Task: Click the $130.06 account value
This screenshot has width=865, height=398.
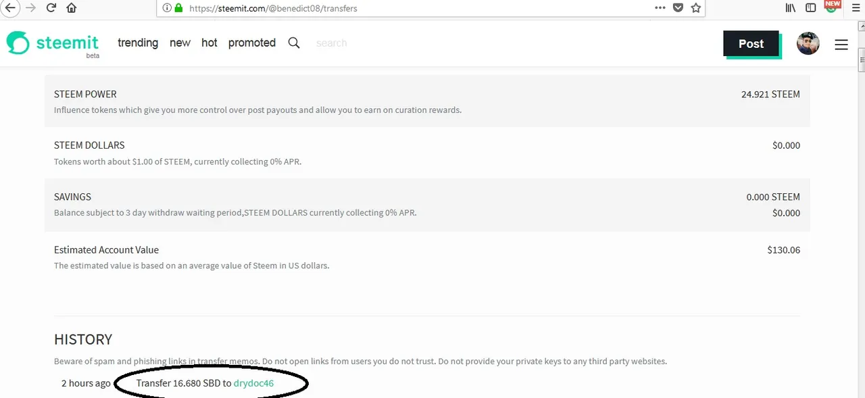Action: (784, 250)
